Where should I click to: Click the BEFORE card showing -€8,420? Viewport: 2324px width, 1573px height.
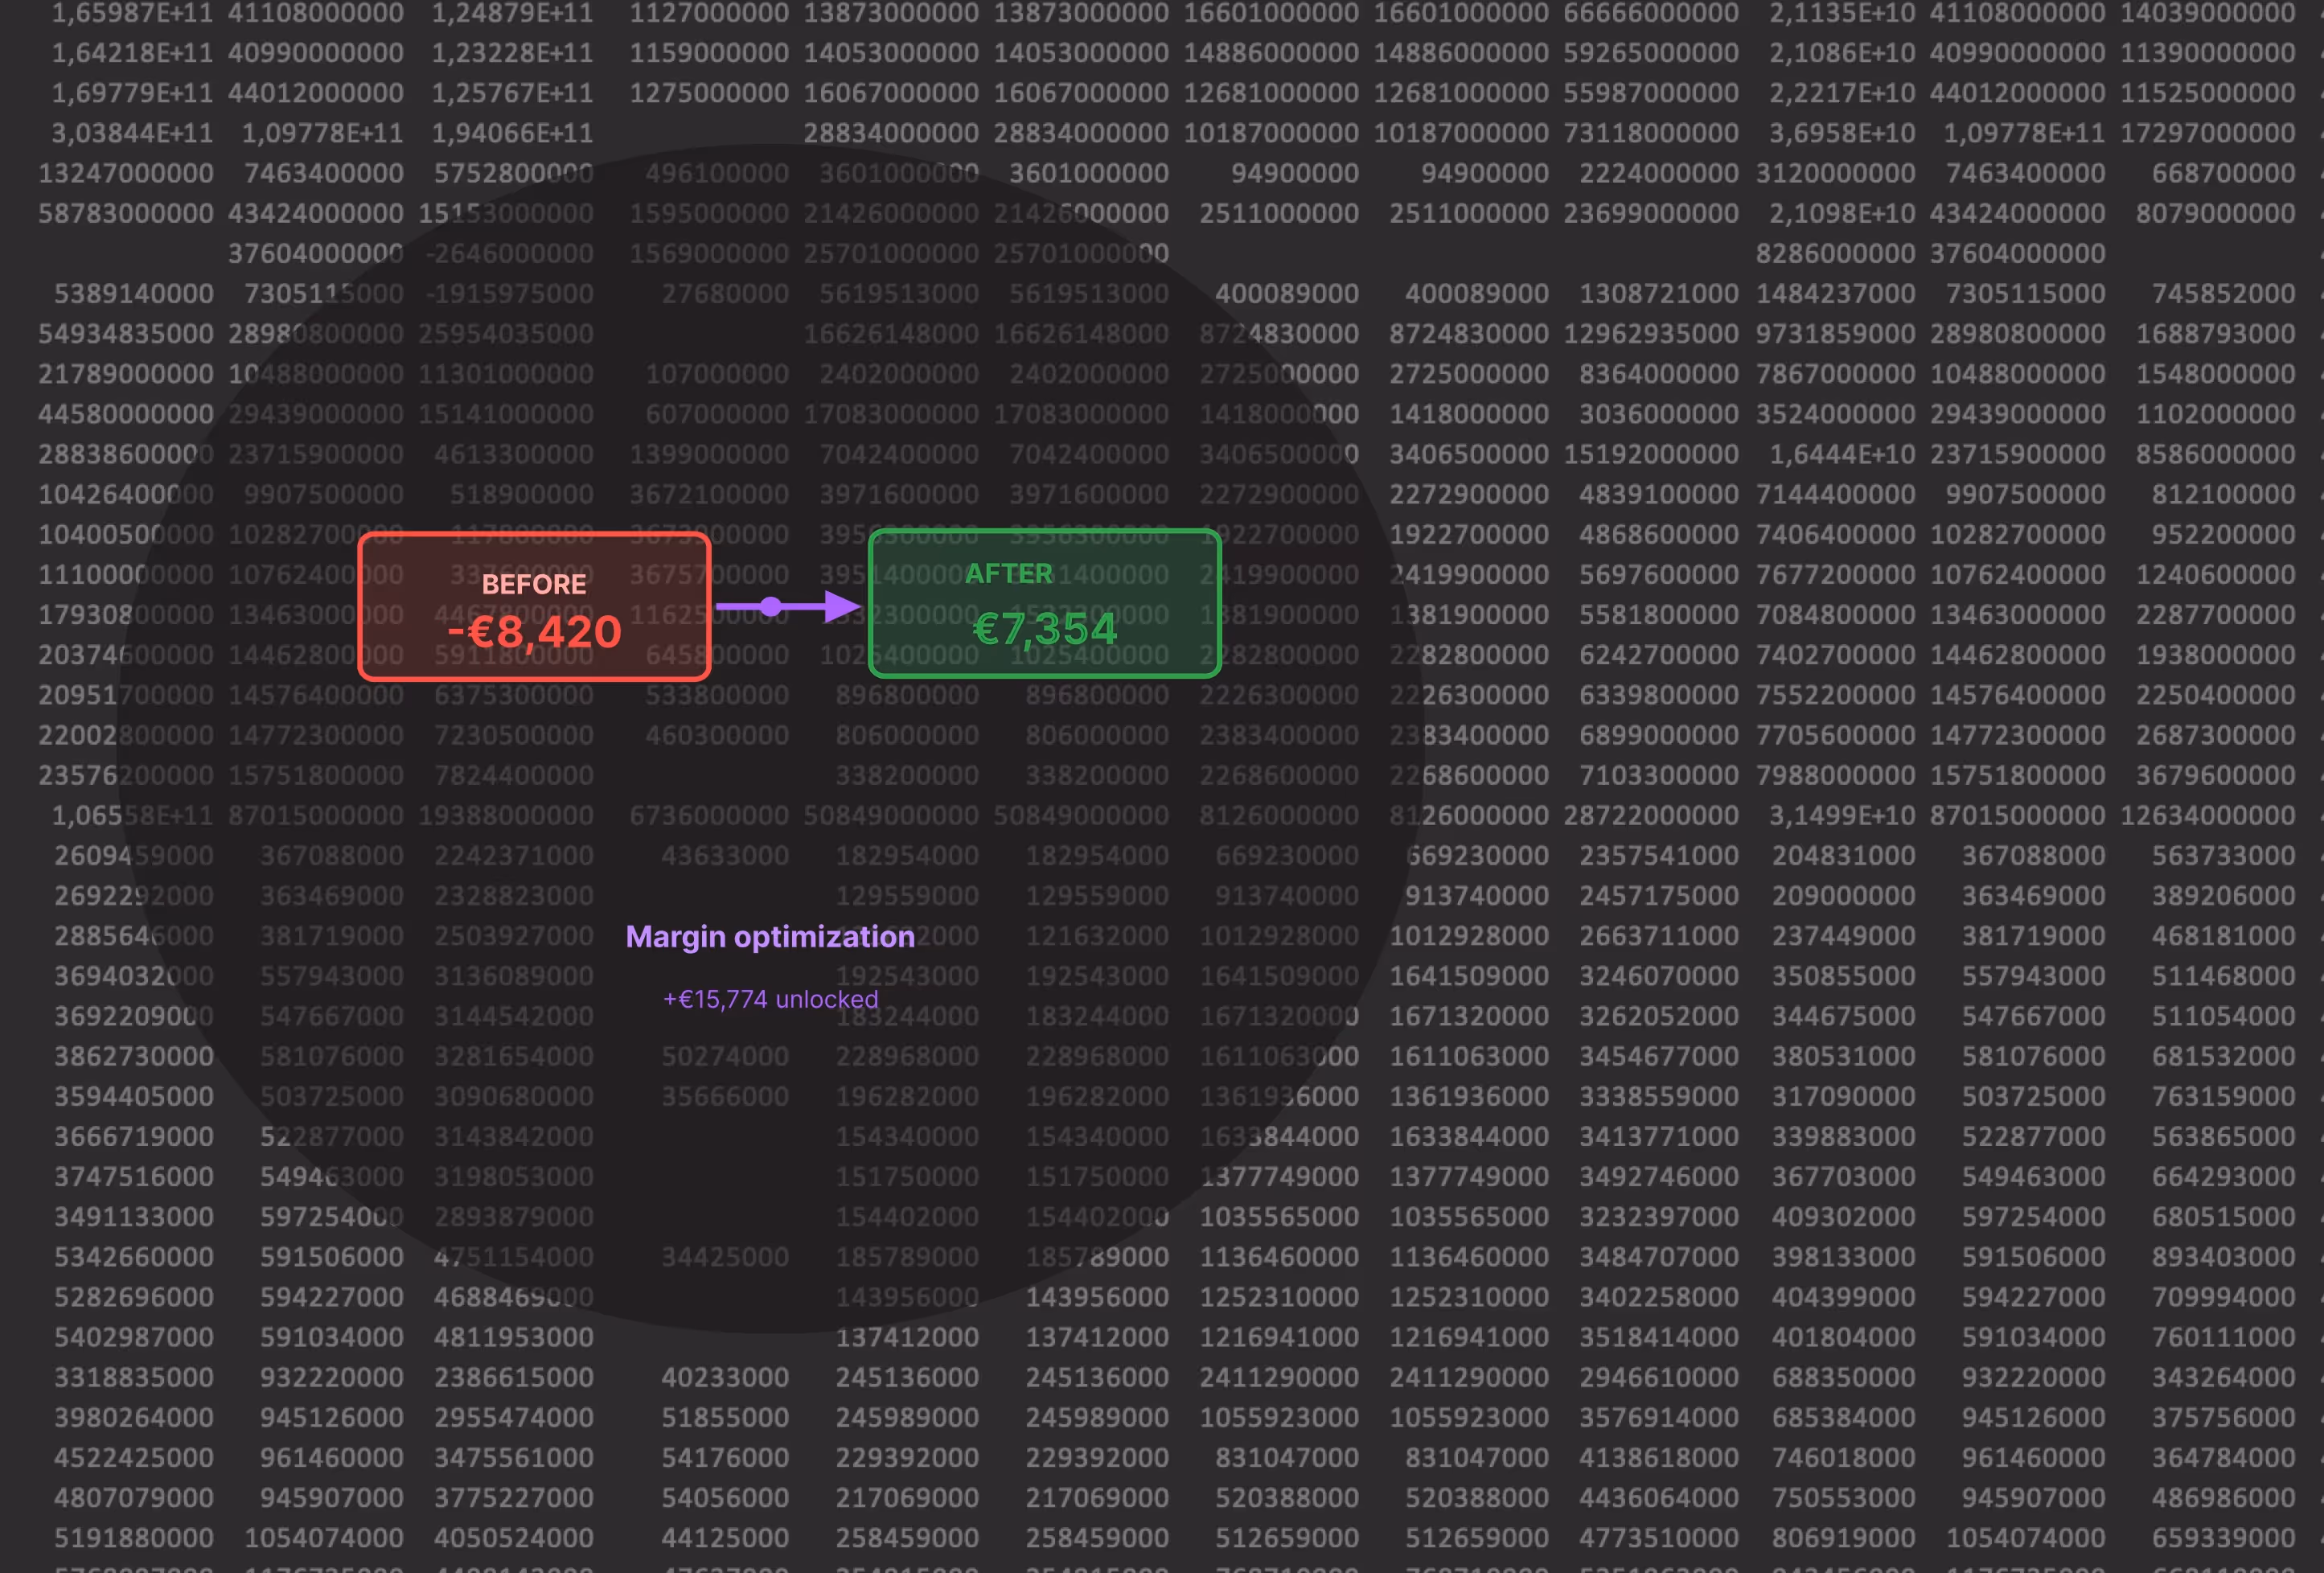(534, 605)
